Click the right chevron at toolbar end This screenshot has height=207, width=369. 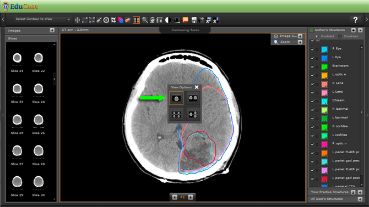pyautogui.click(x=367, y=19)
